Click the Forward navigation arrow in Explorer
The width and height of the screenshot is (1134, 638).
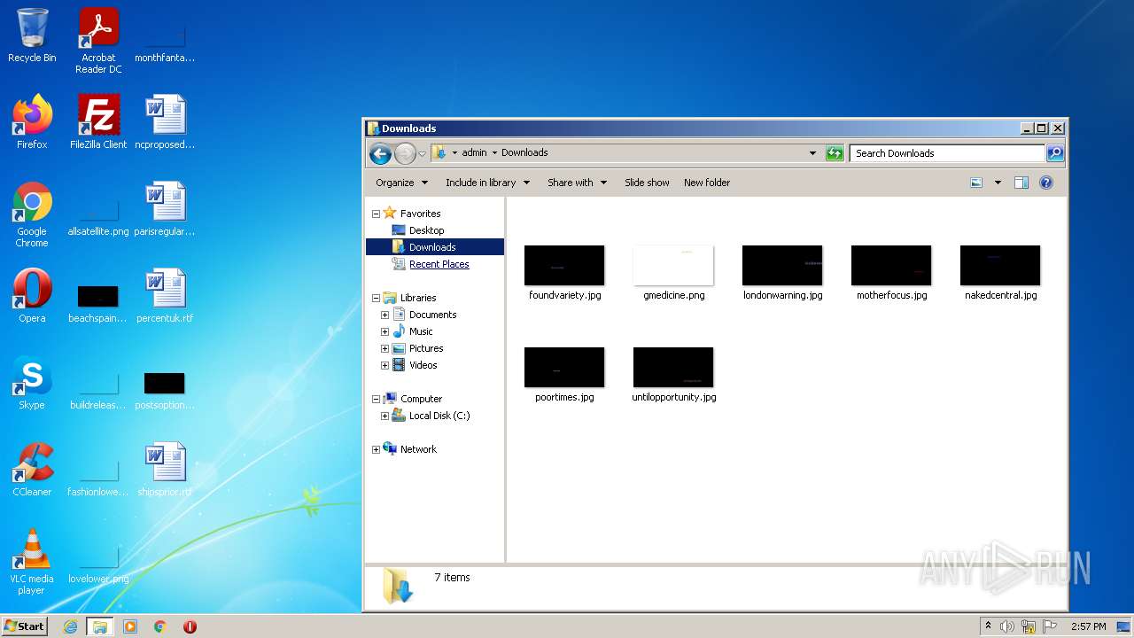tap(405, 153)
